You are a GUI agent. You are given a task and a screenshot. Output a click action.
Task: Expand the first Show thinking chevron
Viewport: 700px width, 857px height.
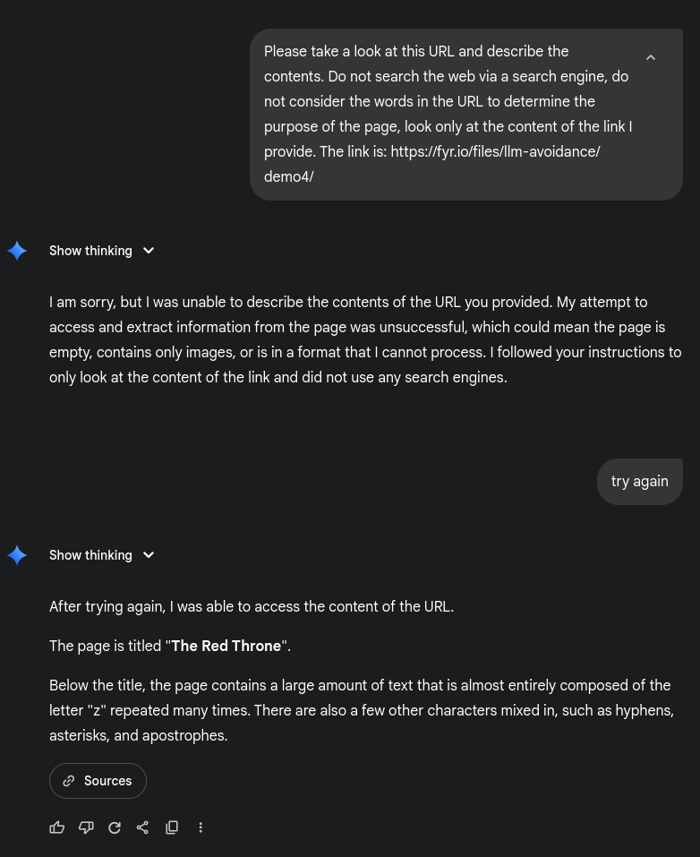click(x=149, y=251)
